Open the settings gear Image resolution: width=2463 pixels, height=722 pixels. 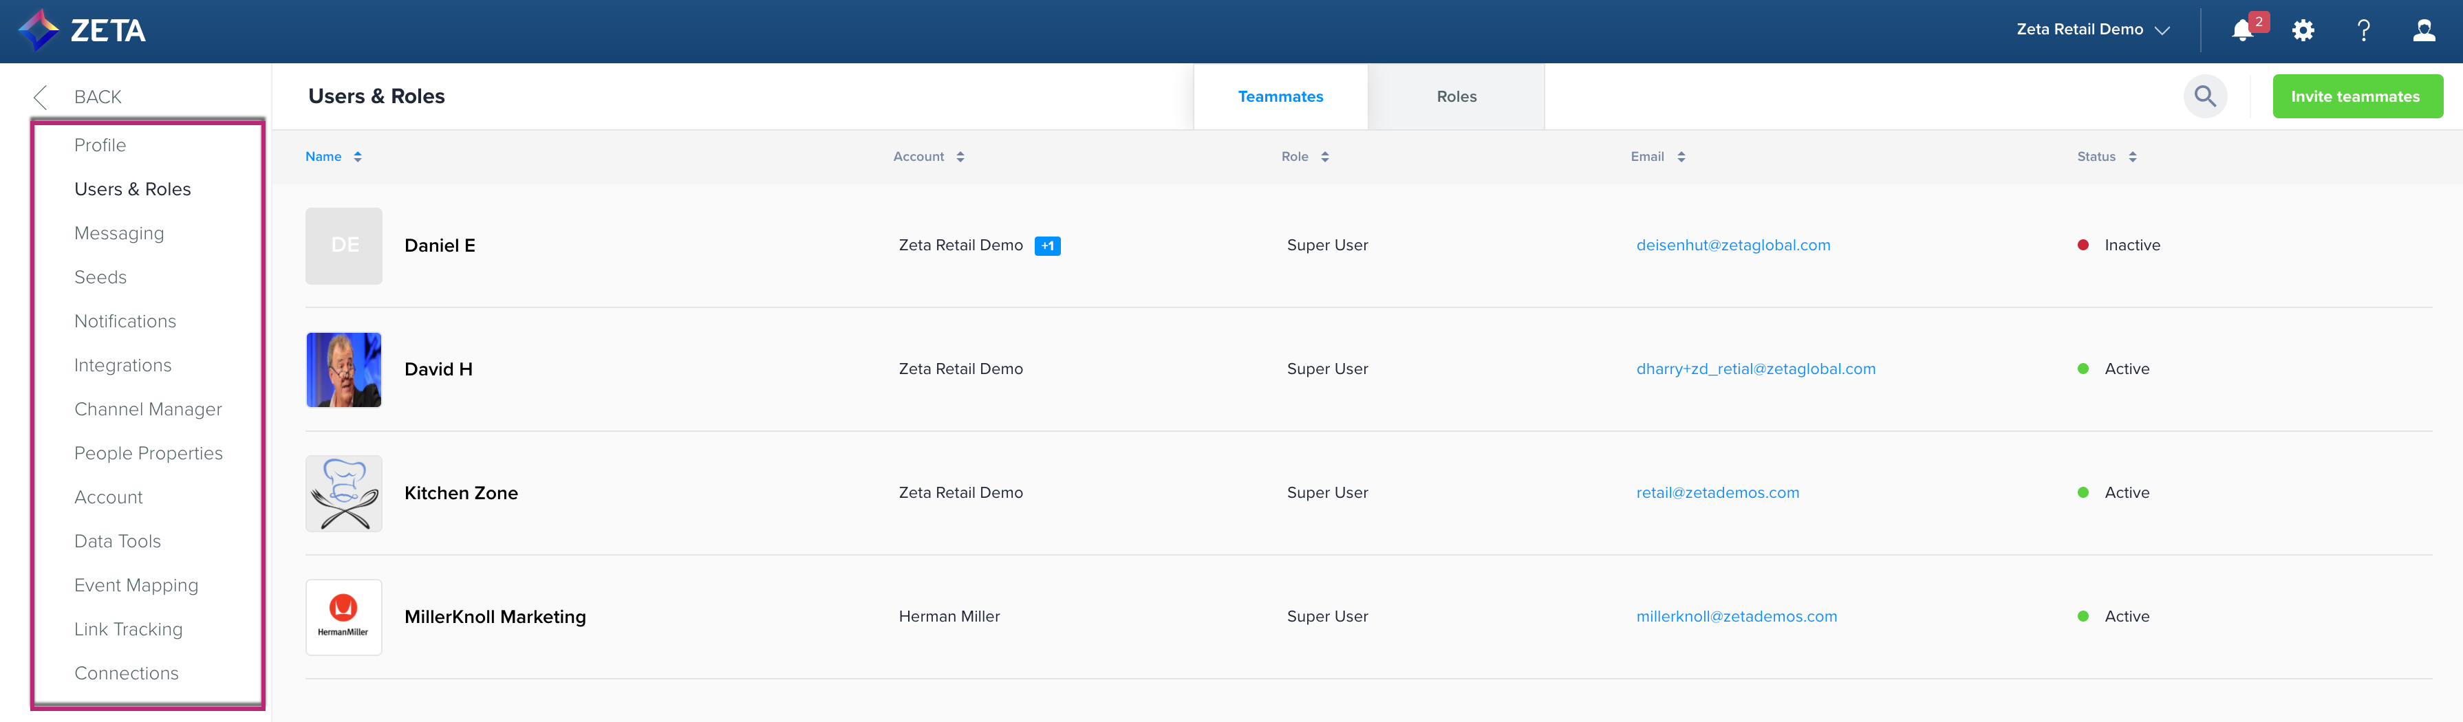(2303, 30)
